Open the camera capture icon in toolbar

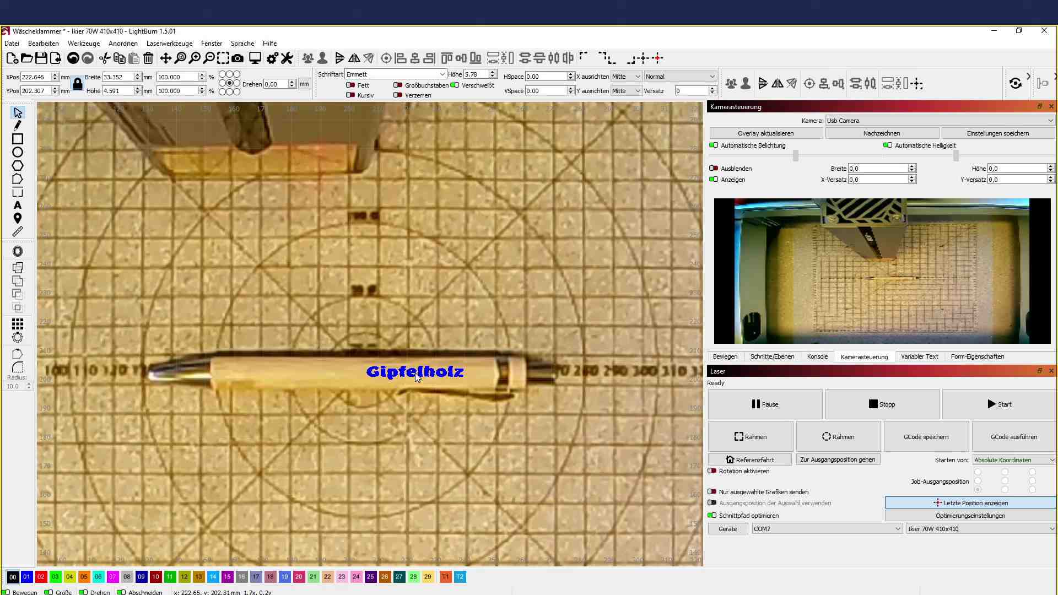(237, 58)
